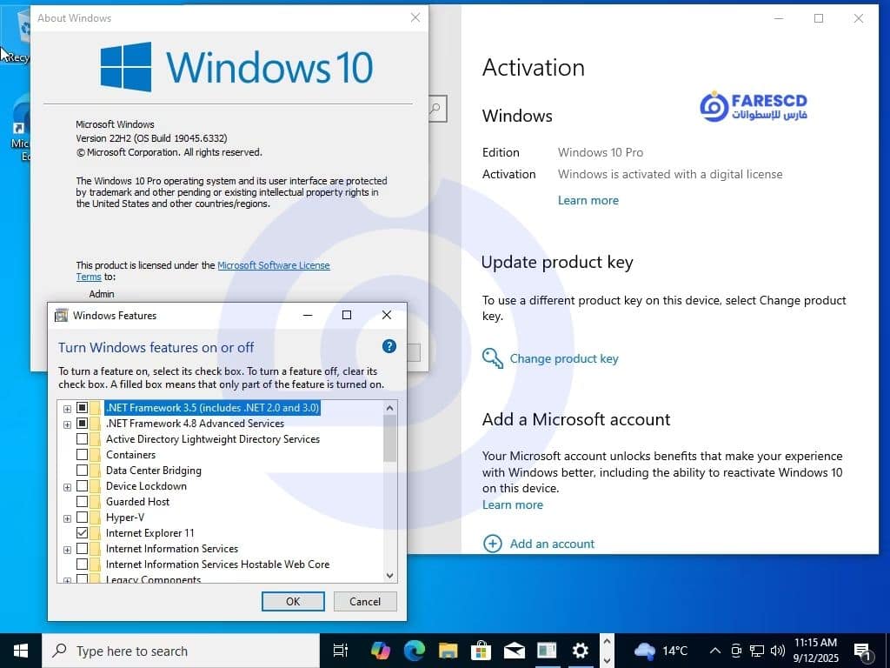This screenshot has width=890, height=668.
Task: Open the Start menu Windows logo
Action: [x=21, y=651]
